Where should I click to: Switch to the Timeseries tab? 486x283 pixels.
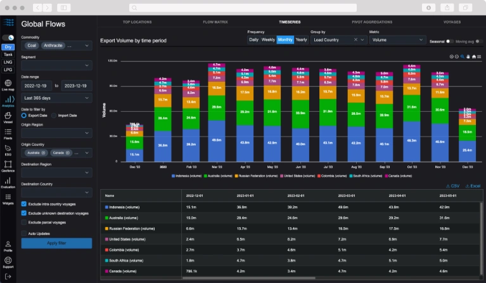tap(290, 22)
